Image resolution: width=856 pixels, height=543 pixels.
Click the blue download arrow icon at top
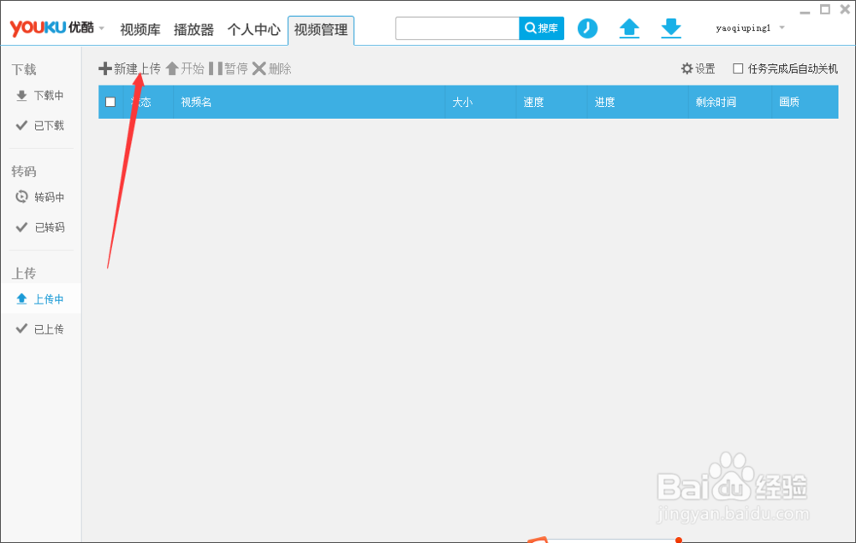(671, 27)
